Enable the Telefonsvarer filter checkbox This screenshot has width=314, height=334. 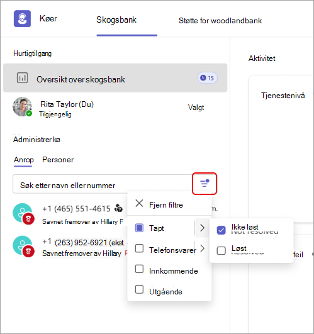coord(139,248)
